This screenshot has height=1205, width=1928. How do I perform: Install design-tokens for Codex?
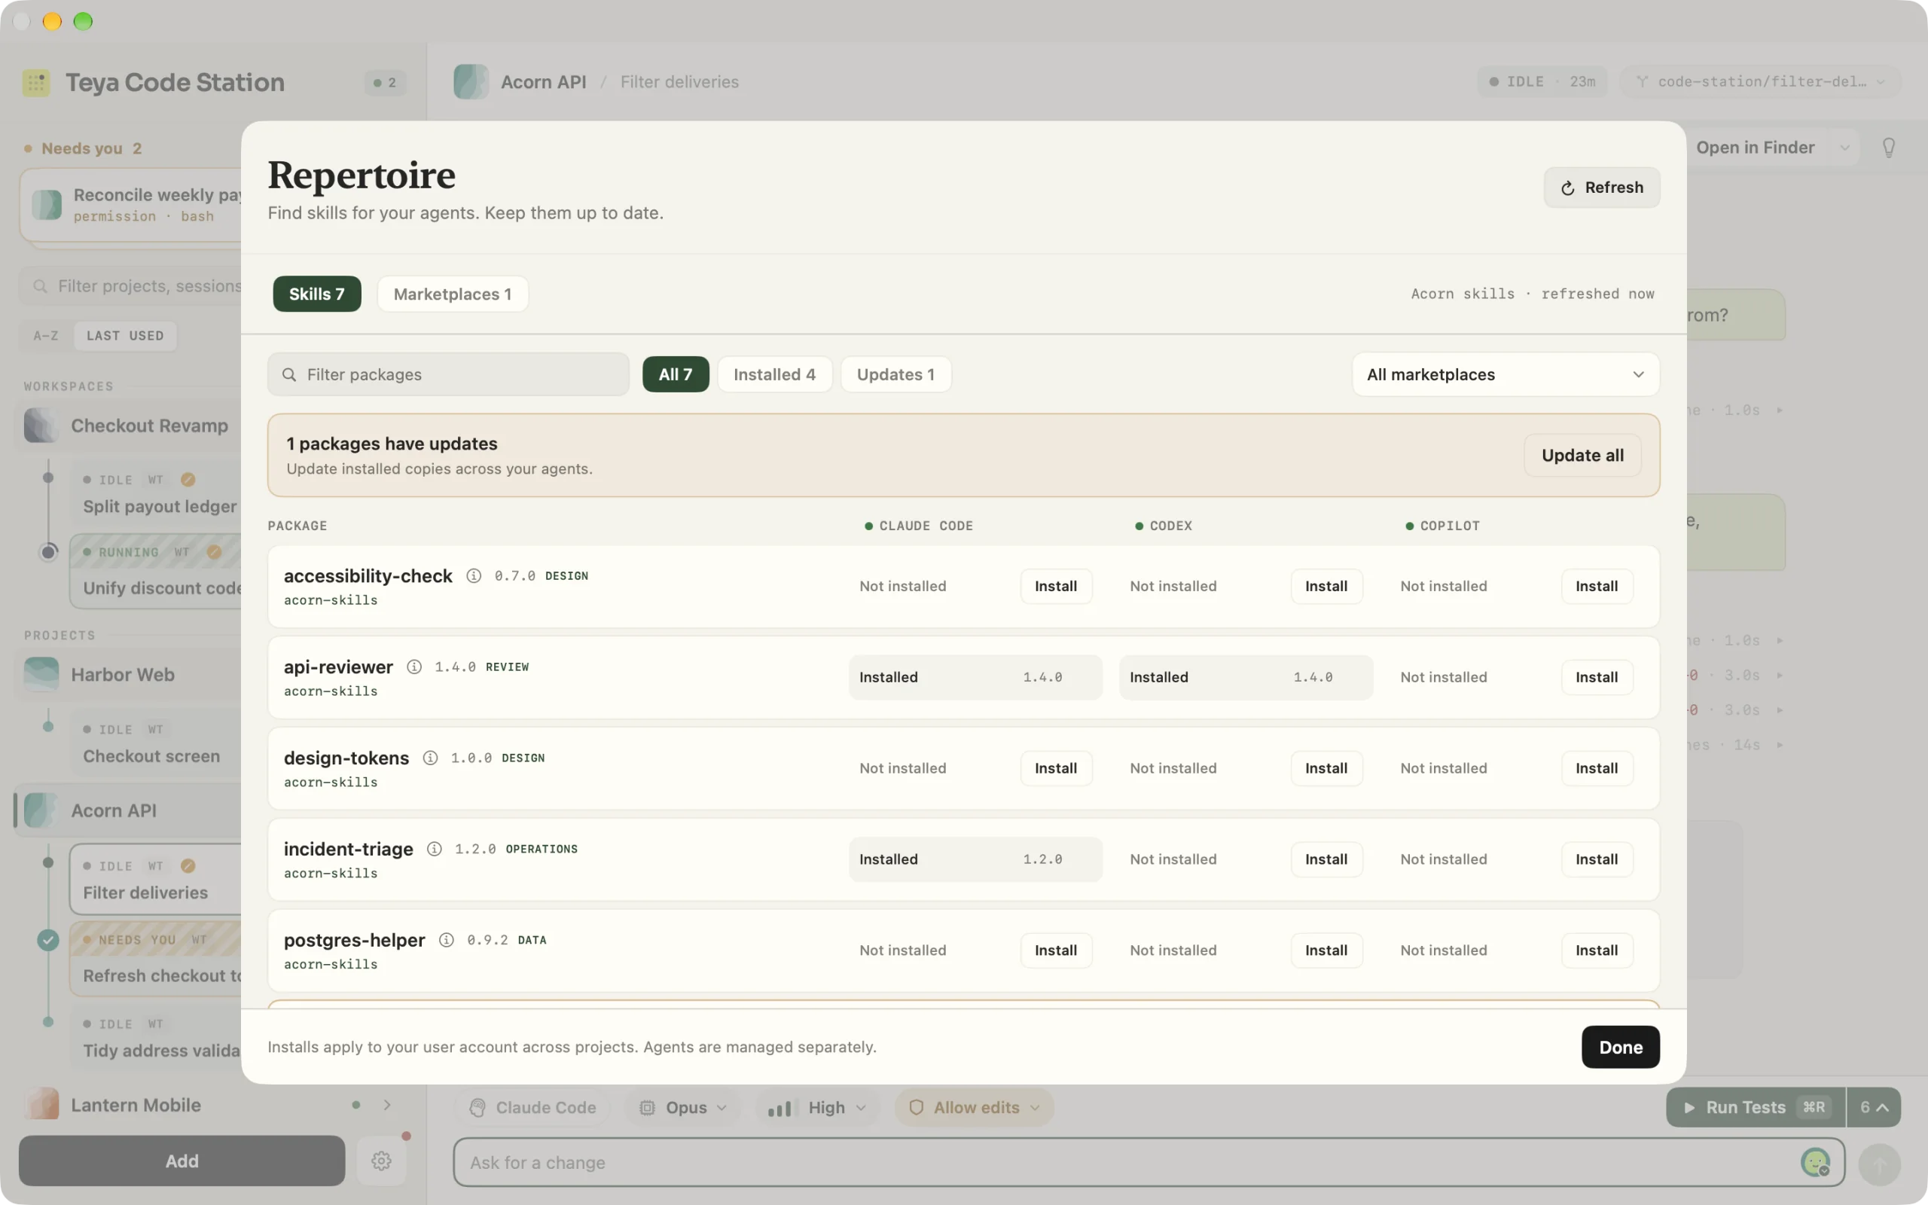(1325, 768)
